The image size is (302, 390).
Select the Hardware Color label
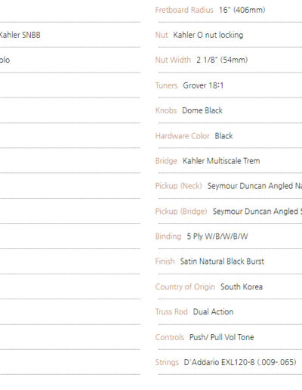click(182, 136)
